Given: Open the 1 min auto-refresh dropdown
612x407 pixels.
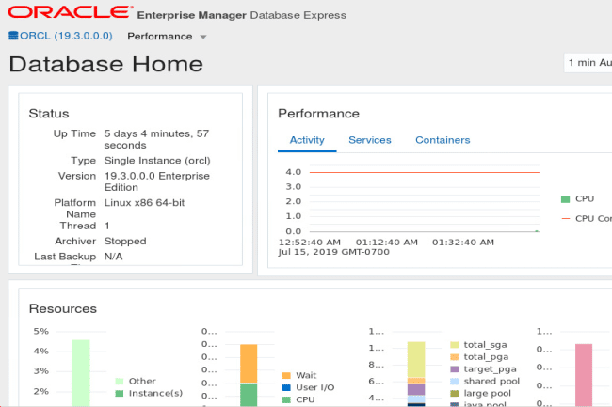Looking at the screenshot, I should pos(588,63).
